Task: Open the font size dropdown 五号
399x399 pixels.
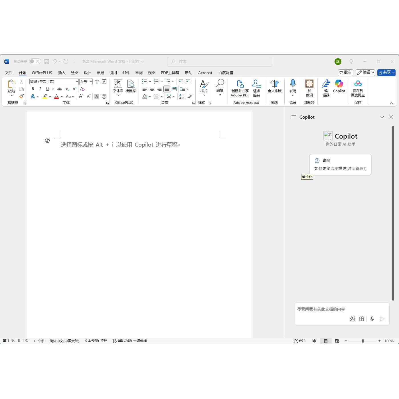Action: pyautogui.click(x=91, y=82)
